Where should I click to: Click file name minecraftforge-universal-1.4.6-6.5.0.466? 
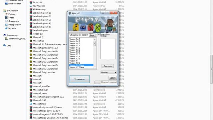click(x=50, y=118)
